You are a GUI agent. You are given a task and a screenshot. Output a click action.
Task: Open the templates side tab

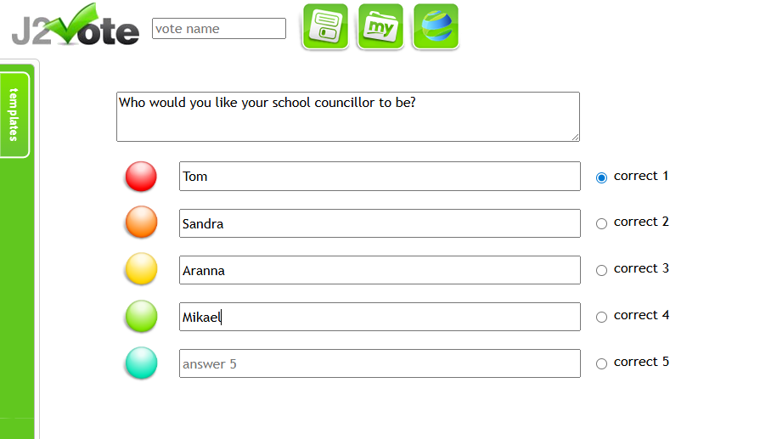point(14,115)
